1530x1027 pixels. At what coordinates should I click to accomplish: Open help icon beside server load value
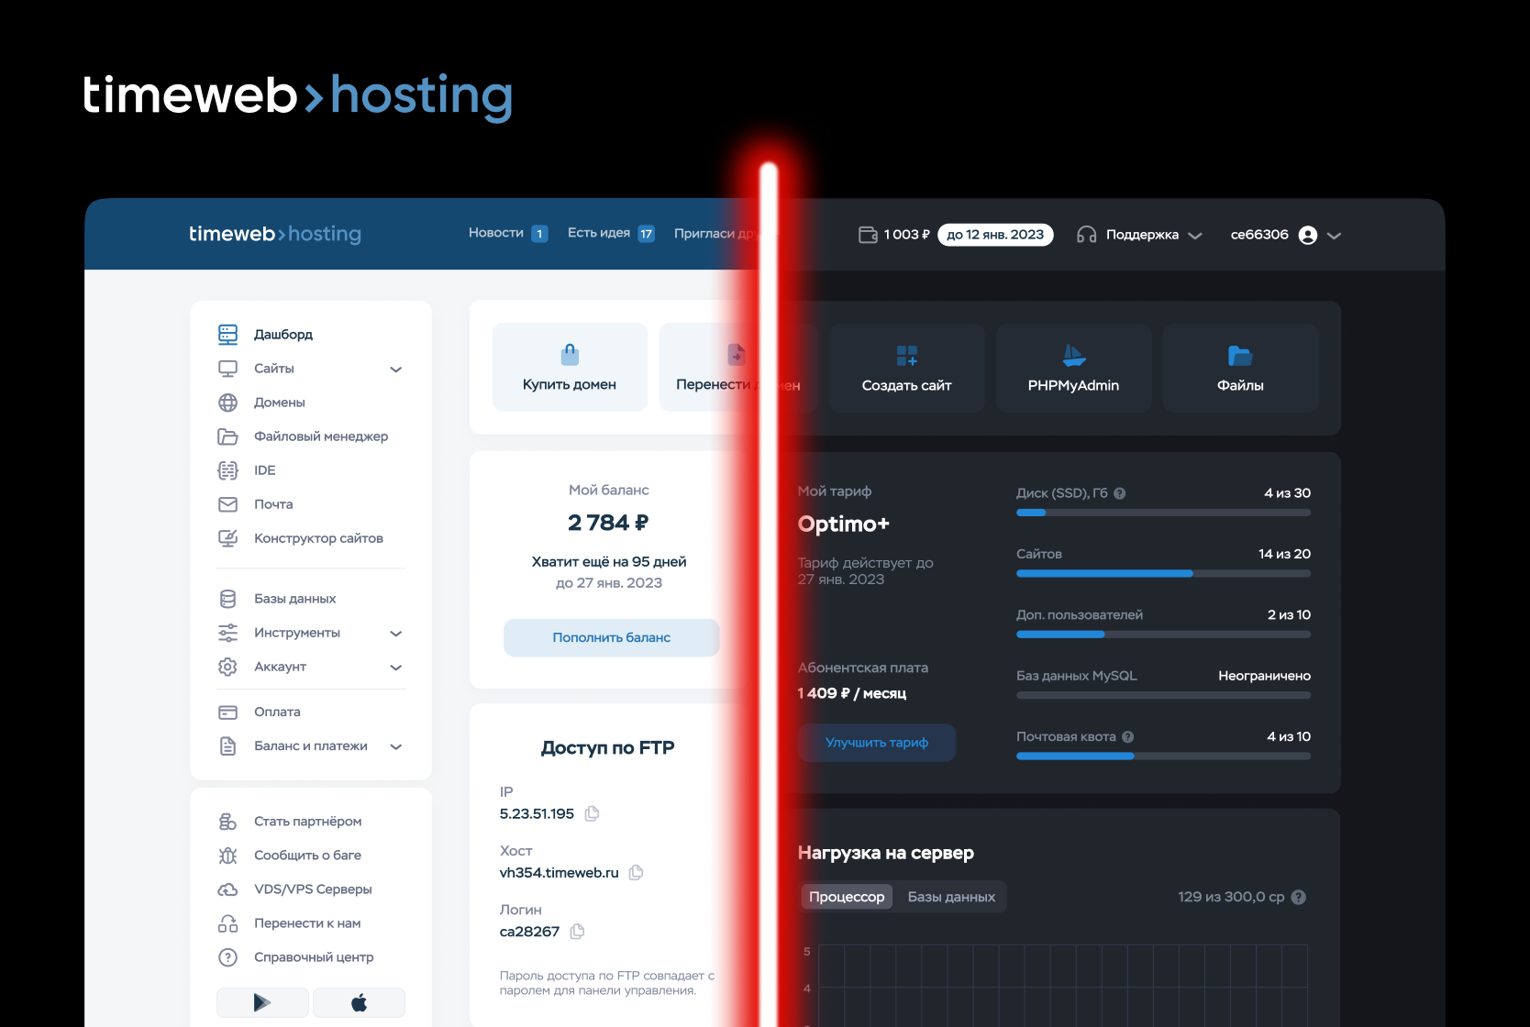point(1298,897)
